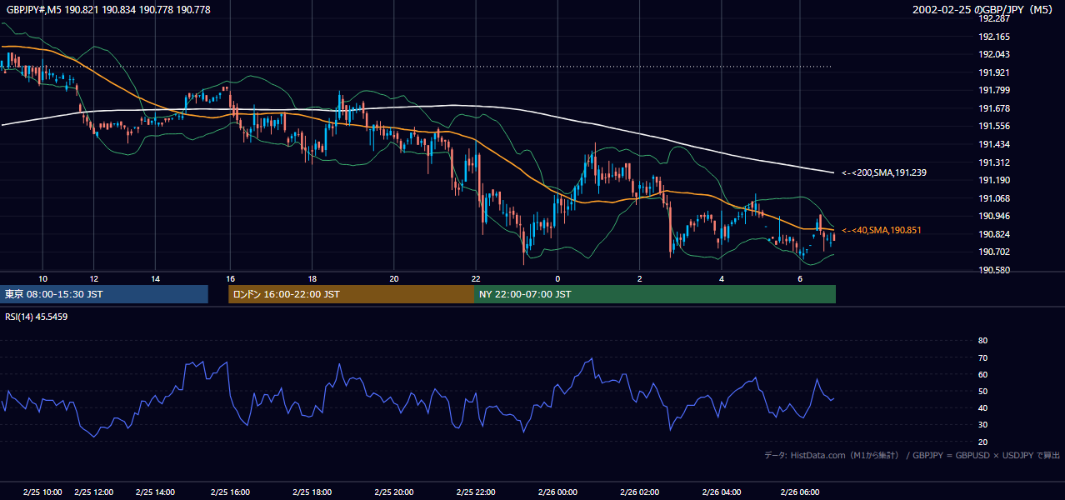Click hour tick 6 under price chart

[x=800, y=278]
